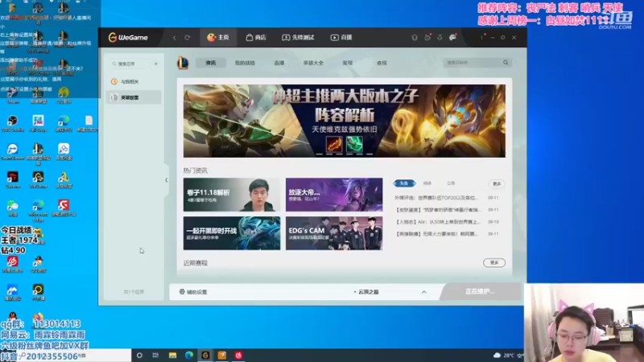Open the chat messages icon

coord(452,37)
